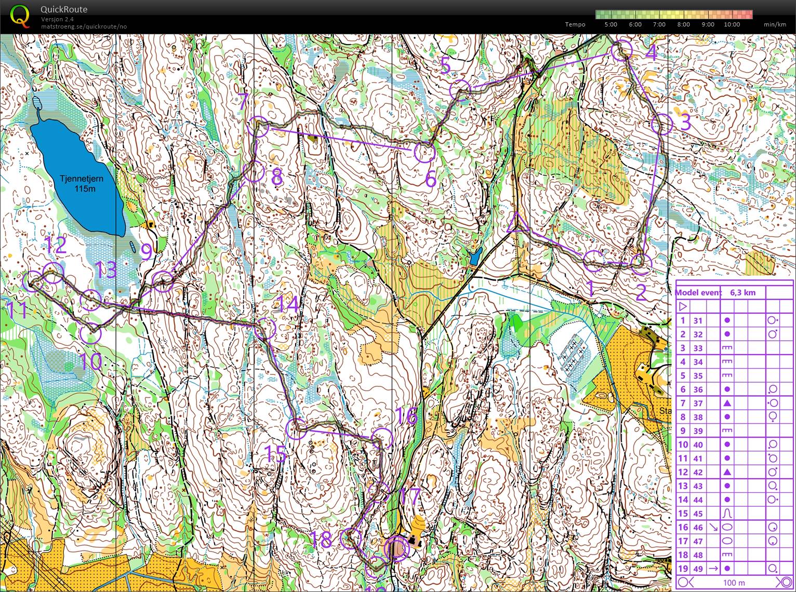Click the green 5:00 end of tempo scale
Image resolution: width=796 pixels, height=592 pixels.
click(602, 15)
